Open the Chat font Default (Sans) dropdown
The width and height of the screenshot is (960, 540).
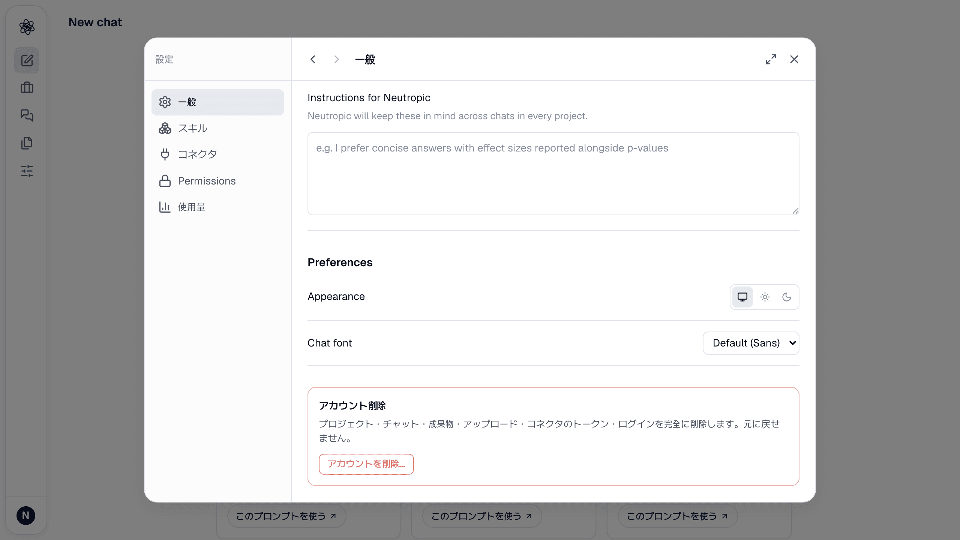point(751,343)
